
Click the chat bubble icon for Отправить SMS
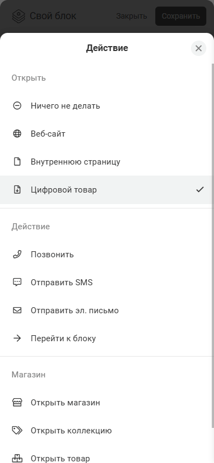[17, 283]
